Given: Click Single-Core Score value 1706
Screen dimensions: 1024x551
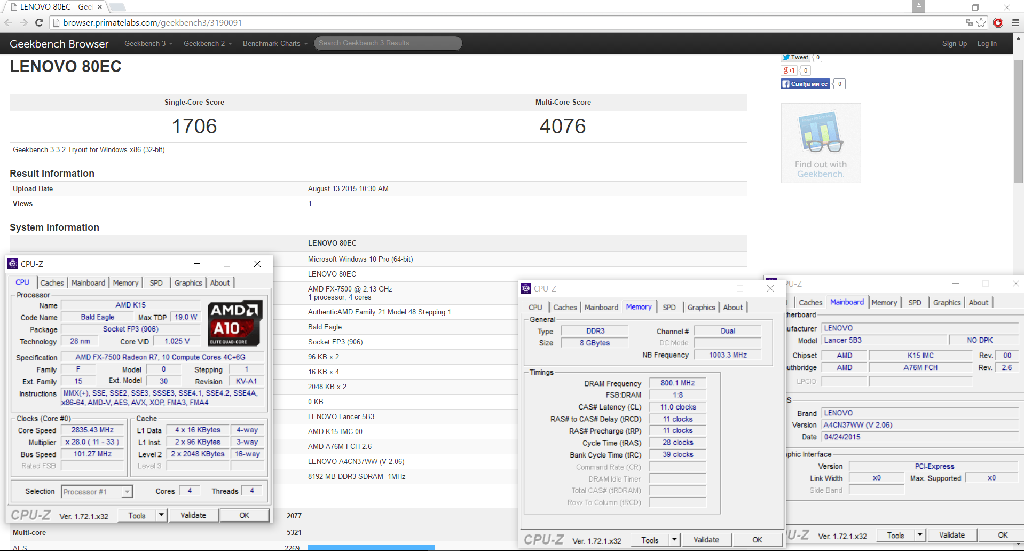Looking at the screenshot, I should click(194, 127).
